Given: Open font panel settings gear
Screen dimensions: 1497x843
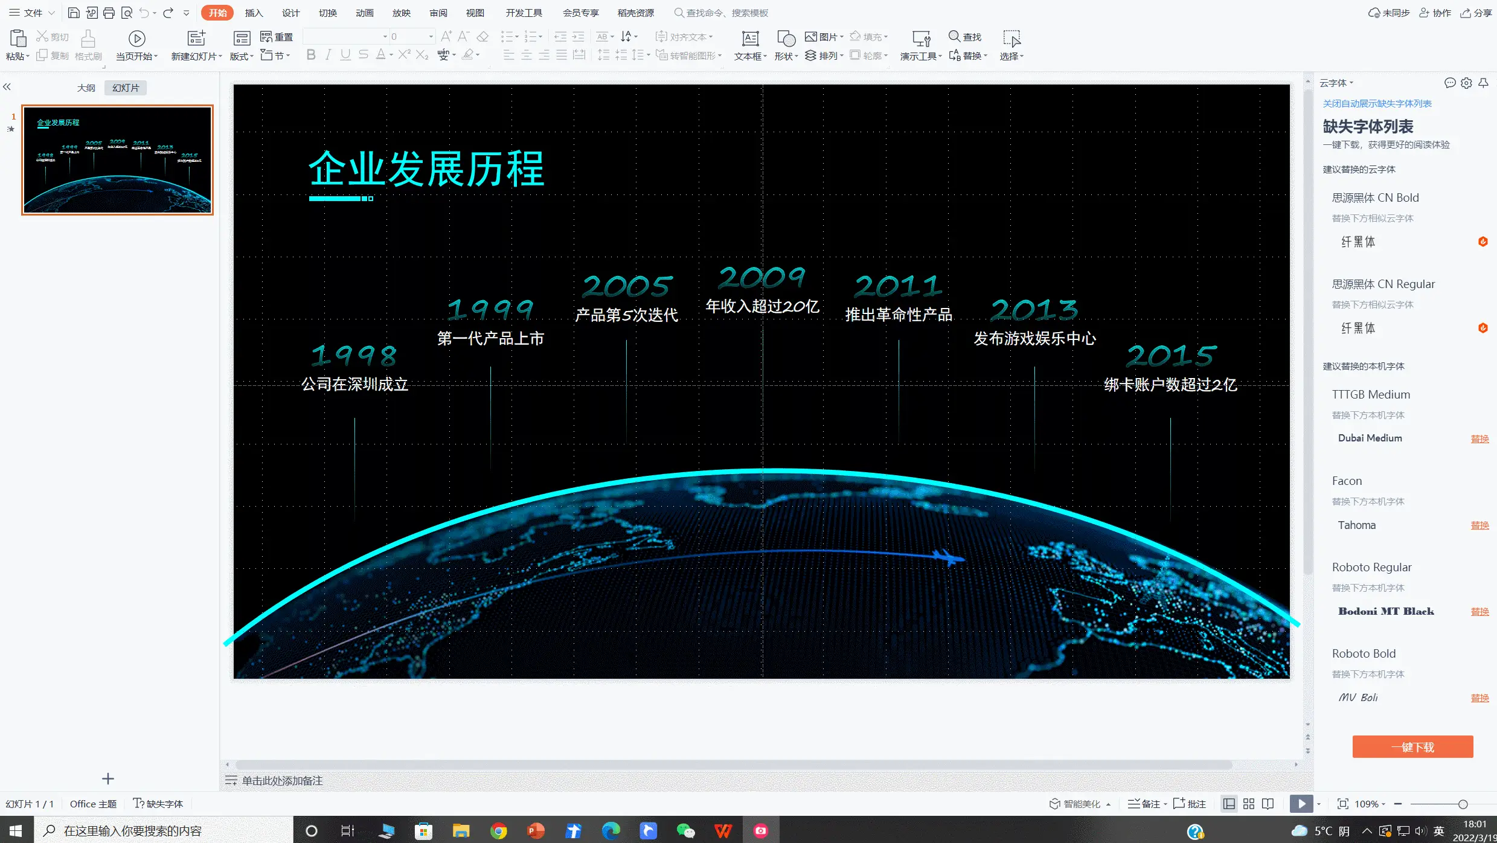Looking at the screenshot, I should [x=1466, y=83].
